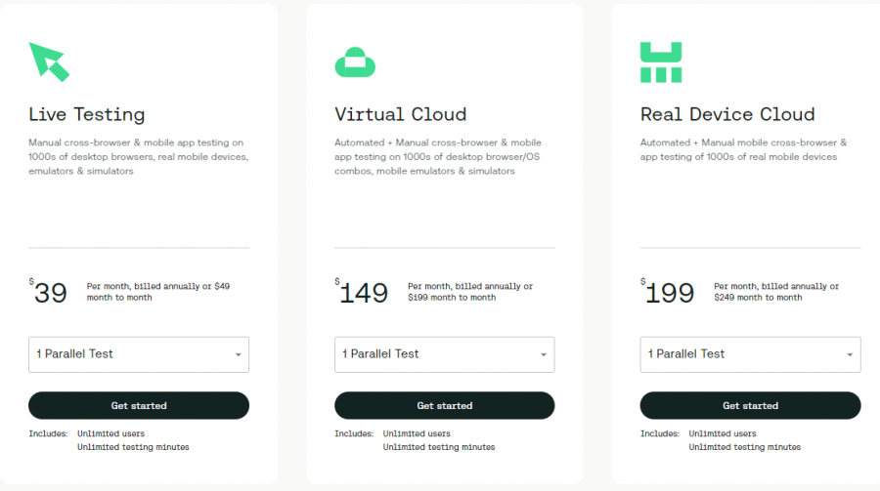This screenshot has height=491, width=880.
Task: Select the Virtual Cloud plan heading
Action: tap(400, 114)
